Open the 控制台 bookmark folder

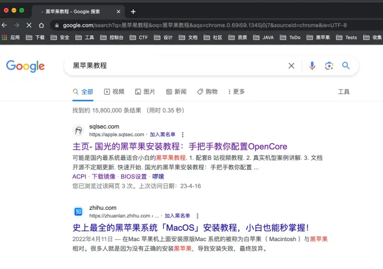point(112,37)
